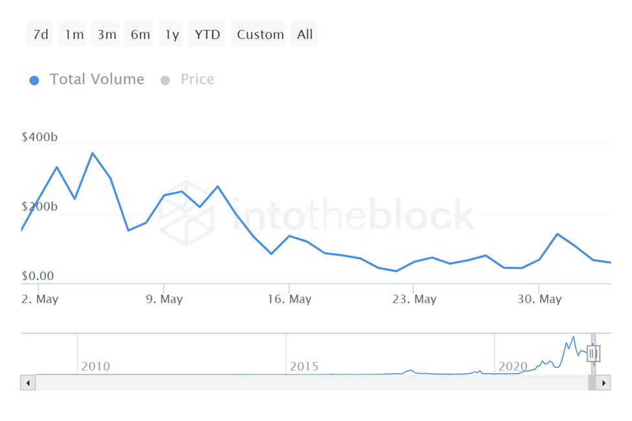Select the 7d time range button
The image size is (632, 421).
(40, 34)
